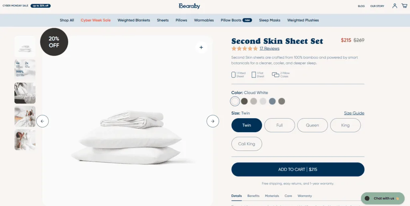The width and height of the screenshot is (410, 206).
Task: Advance to next product image arrow
Action: tap(213, 121)
